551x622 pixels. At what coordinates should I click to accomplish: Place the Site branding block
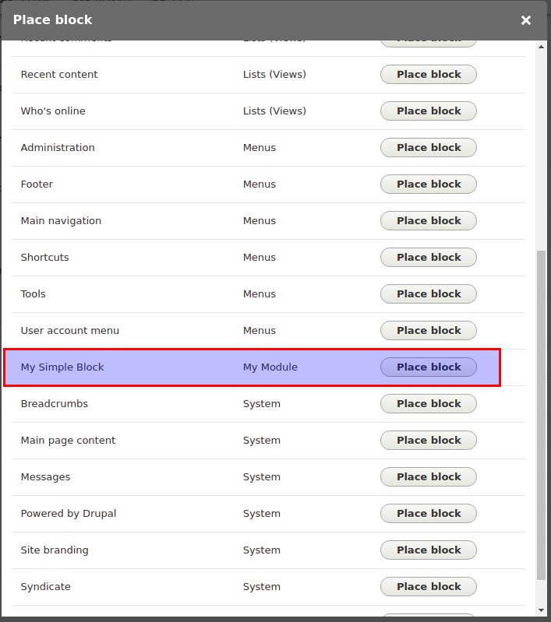[428, 550]
